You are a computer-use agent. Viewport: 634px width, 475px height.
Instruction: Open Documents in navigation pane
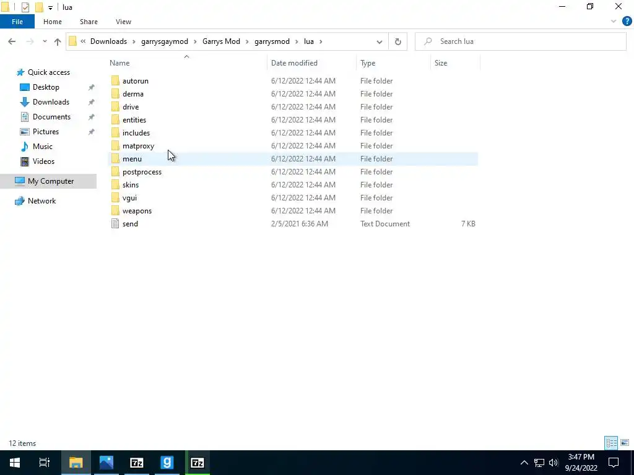coord(51,117)
